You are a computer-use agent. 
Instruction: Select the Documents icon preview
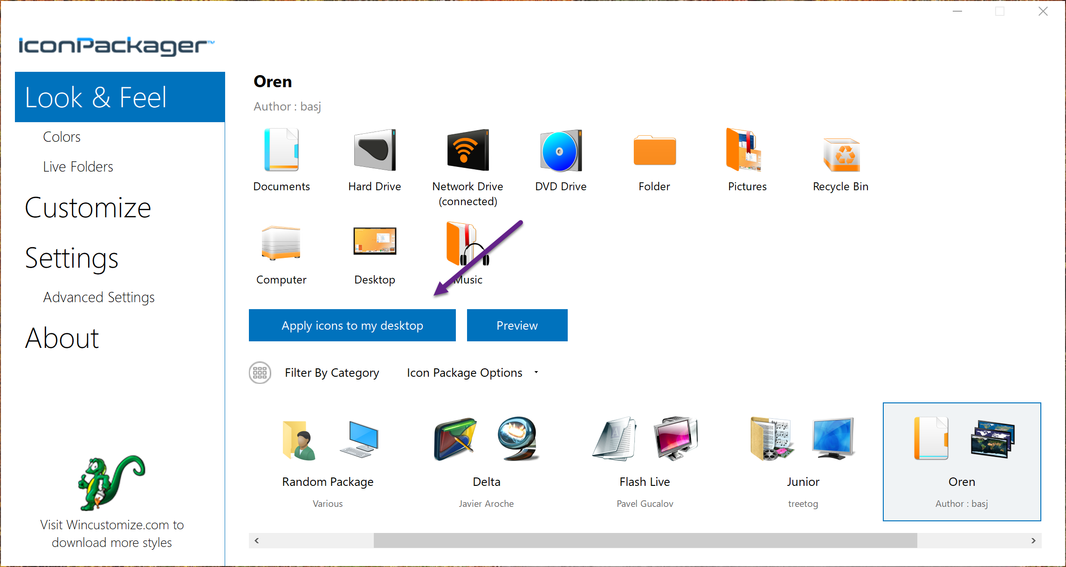pyautogui.click(x=282, y=150)
